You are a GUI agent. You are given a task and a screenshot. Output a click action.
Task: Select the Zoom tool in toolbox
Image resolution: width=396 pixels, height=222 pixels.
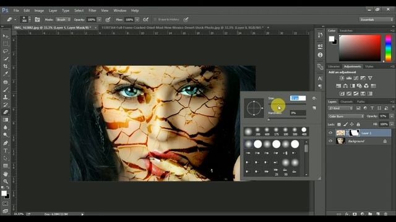6,181
